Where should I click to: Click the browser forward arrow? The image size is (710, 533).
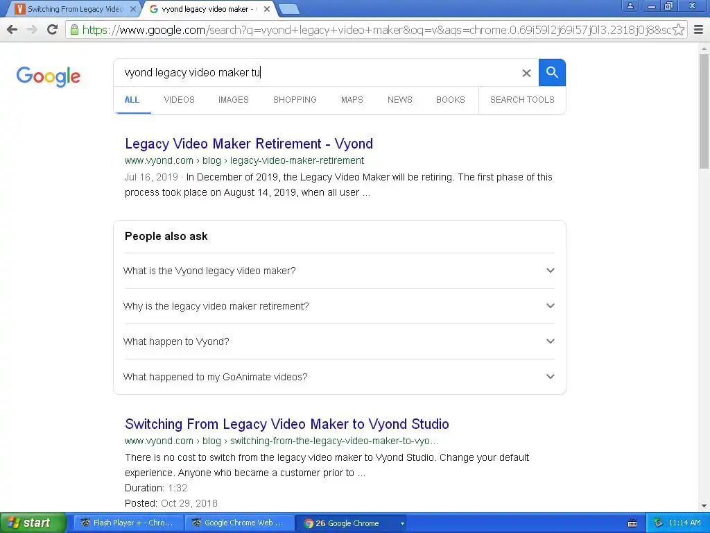pos(32,30)
